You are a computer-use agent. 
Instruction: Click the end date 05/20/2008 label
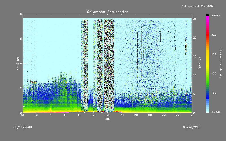click(192, 127)
